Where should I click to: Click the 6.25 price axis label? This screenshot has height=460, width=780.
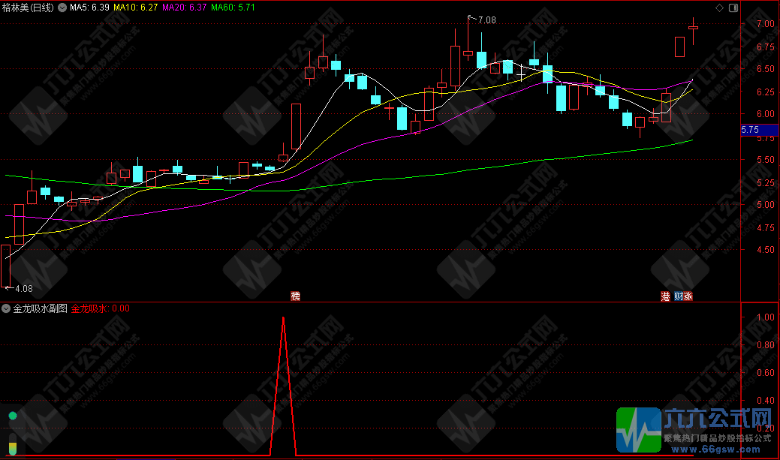(x=765, y=92)
